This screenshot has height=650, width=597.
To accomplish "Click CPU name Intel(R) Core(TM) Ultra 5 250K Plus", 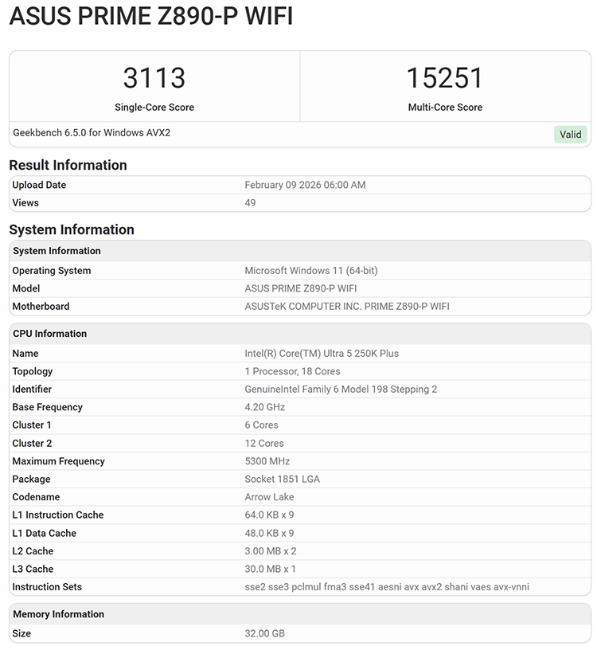I will pos(322,354).
